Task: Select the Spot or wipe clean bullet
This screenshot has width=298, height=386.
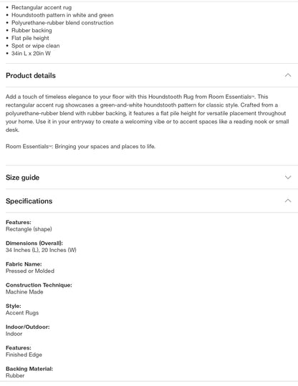Action: click(36, 46)
